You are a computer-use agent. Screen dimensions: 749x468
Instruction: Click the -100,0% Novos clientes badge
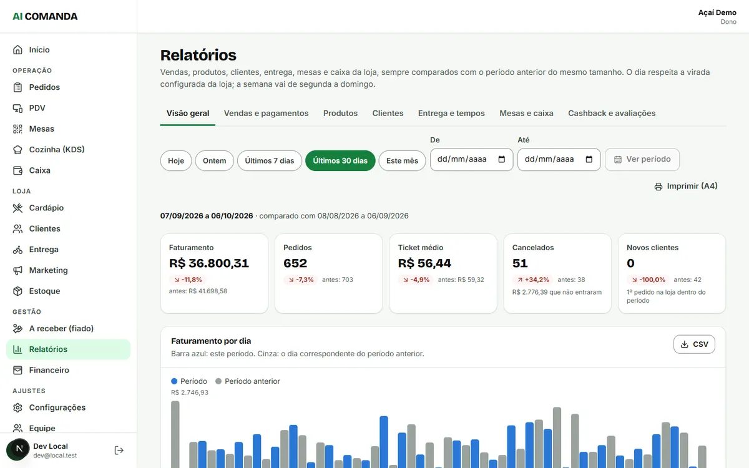(x=649, y=280)
